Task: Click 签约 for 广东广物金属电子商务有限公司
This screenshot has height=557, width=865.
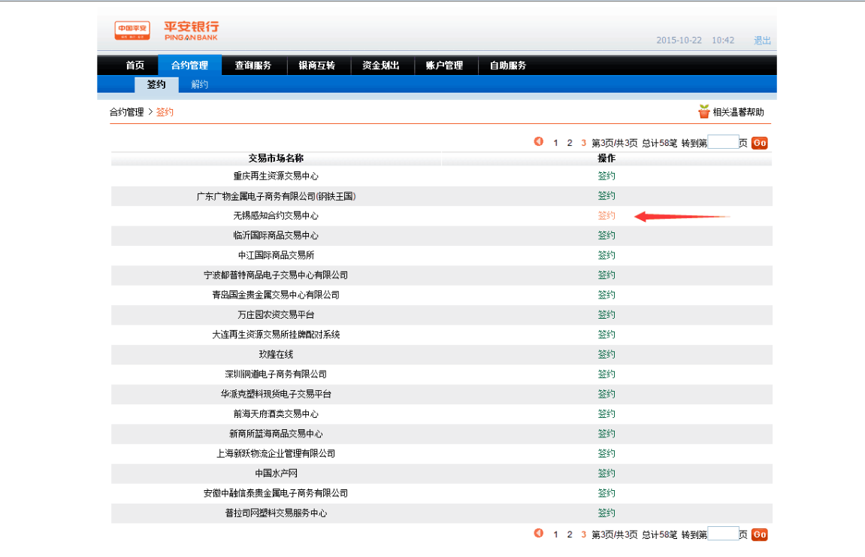Action: 606,195
